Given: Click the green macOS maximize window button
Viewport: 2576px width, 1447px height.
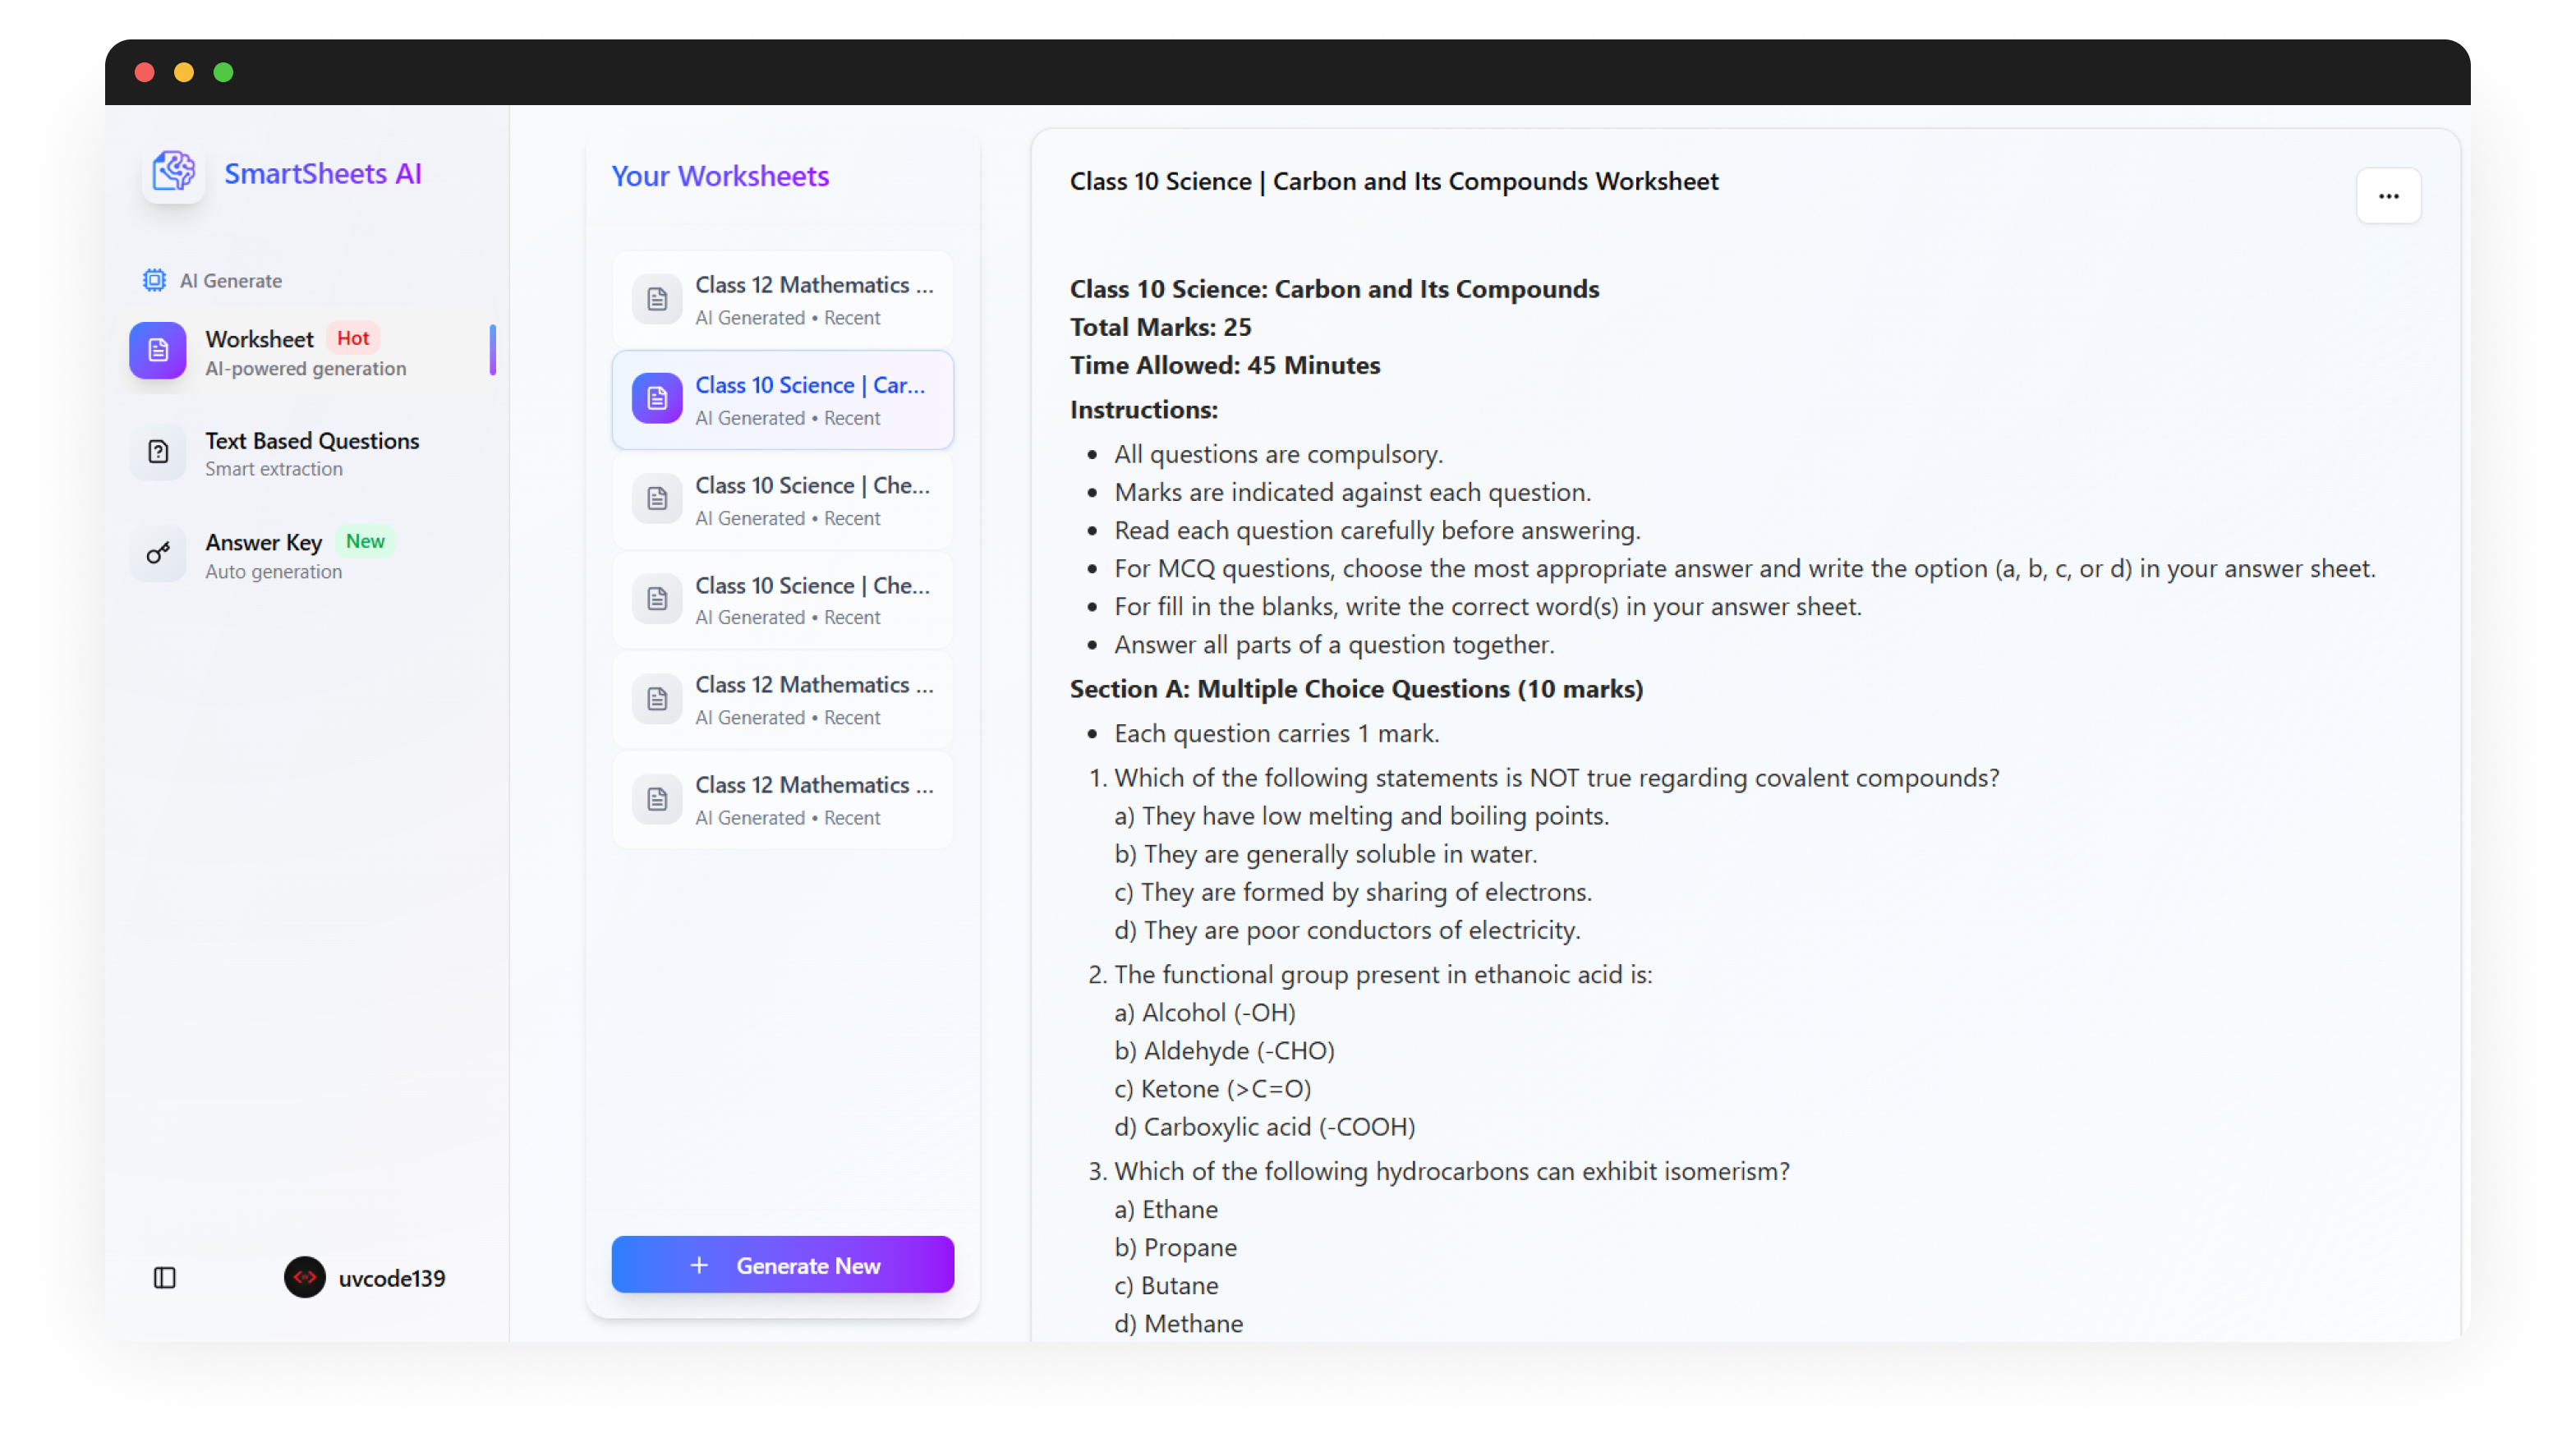Looking at the screenshot, I should [224, 72].
